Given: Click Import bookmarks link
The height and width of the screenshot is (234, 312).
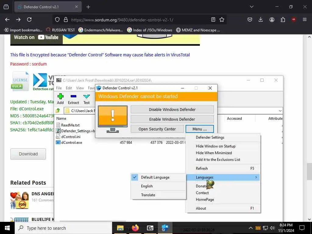Looking at the screenshot, I should [23, 30].
